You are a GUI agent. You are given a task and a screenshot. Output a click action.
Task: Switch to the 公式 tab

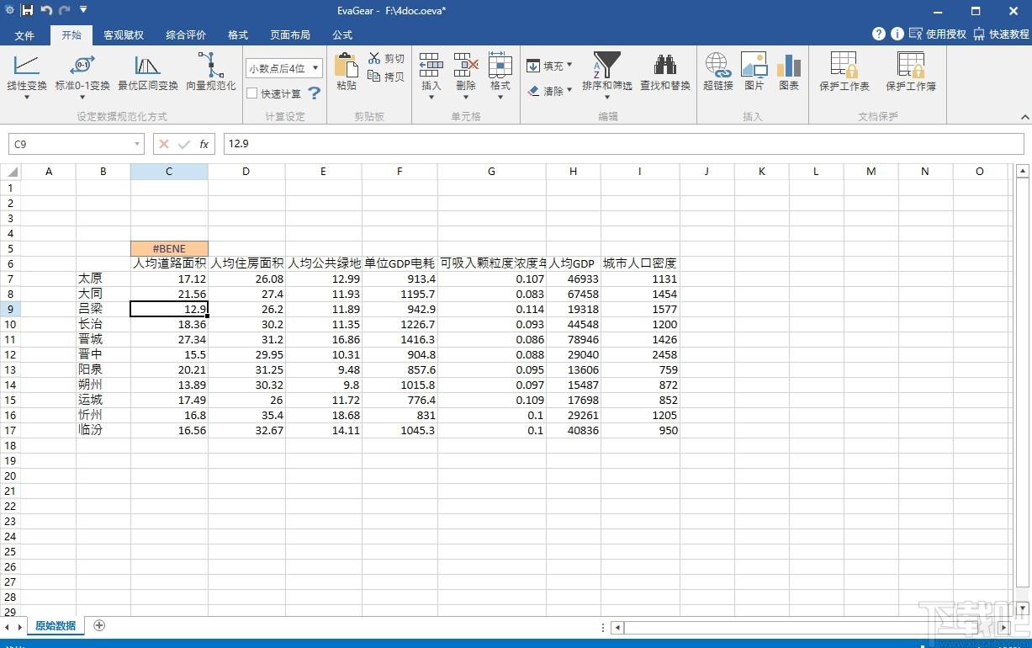click(x=342, y=35)
